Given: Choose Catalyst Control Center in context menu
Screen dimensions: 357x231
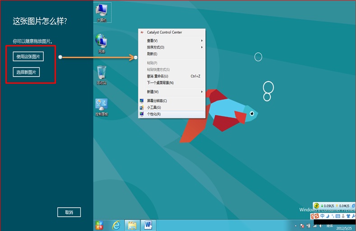Looking at the screenshot, I should [172, 32].
